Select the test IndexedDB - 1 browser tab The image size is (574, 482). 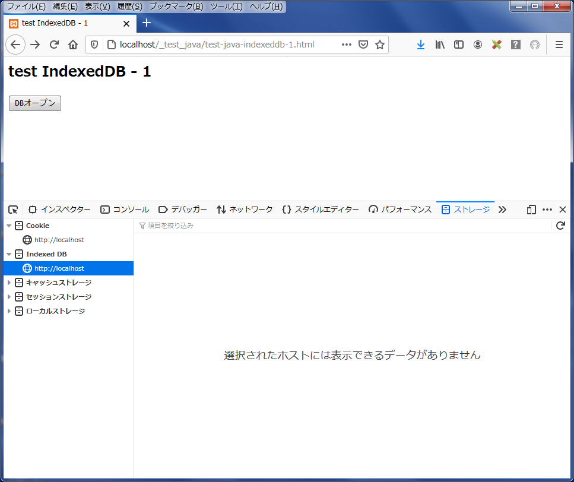[70, 23]
